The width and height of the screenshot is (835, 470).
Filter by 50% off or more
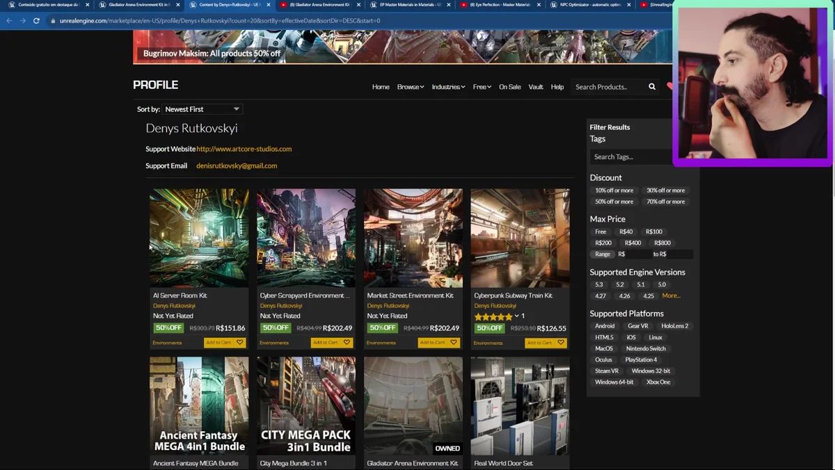(x=614, y=202)
